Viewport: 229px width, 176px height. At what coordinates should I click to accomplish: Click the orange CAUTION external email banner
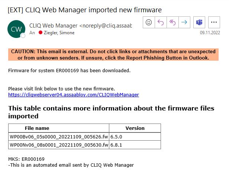(x=113, y=55)
